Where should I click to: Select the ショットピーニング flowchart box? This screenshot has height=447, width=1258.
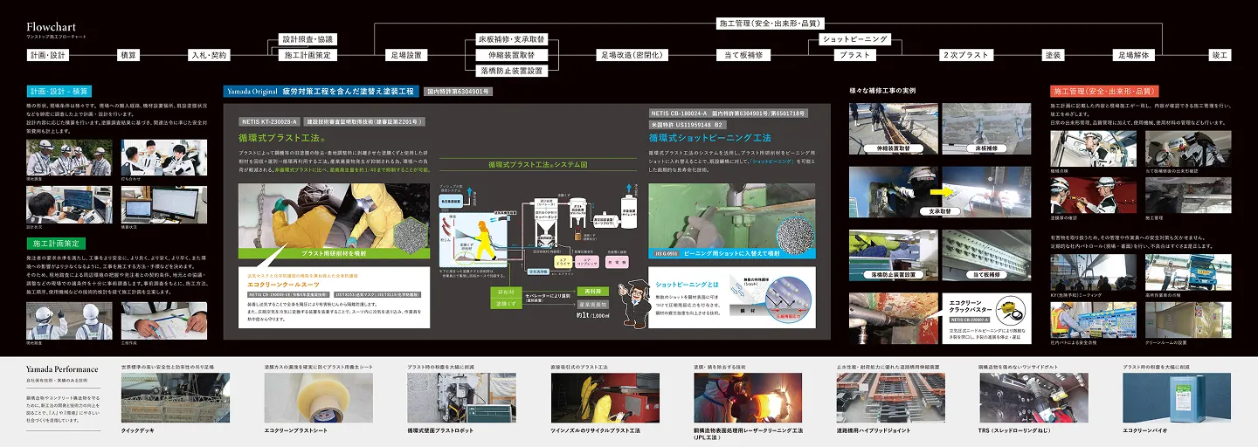[854, 39]
